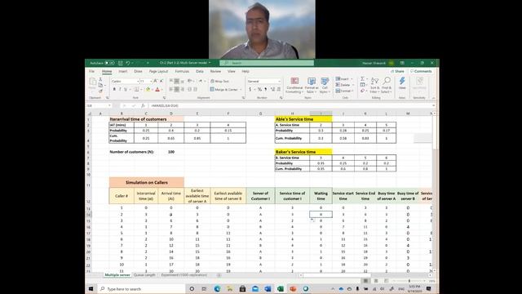Click the add new sheet plus icon
522x294 pixels.
pos(219,275)
